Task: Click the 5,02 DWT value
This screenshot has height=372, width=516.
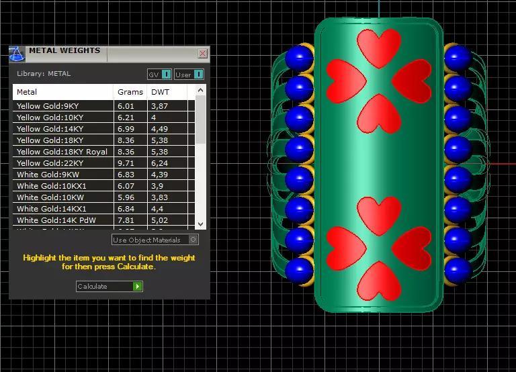Action: [x=160, y=220]
